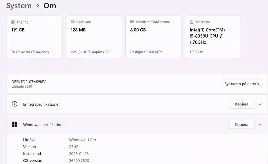Viewport: 268px width, 164px height.
Task: Click Byt namn på datorn button
Action: [241, 84]
